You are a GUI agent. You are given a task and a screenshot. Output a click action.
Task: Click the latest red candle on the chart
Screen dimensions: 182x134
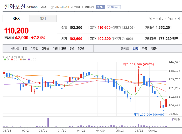click(166, 103)
